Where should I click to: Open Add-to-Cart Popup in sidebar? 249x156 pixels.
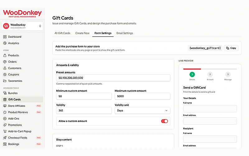[x=22, y=131]
